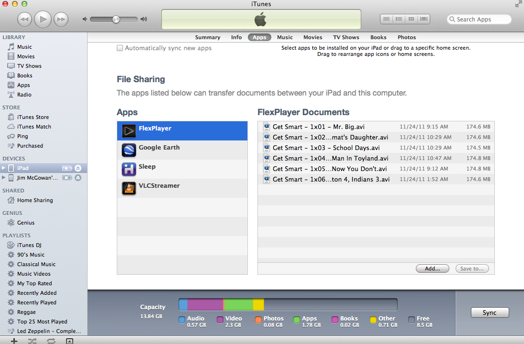Open the Books tab

click(379, 37)
